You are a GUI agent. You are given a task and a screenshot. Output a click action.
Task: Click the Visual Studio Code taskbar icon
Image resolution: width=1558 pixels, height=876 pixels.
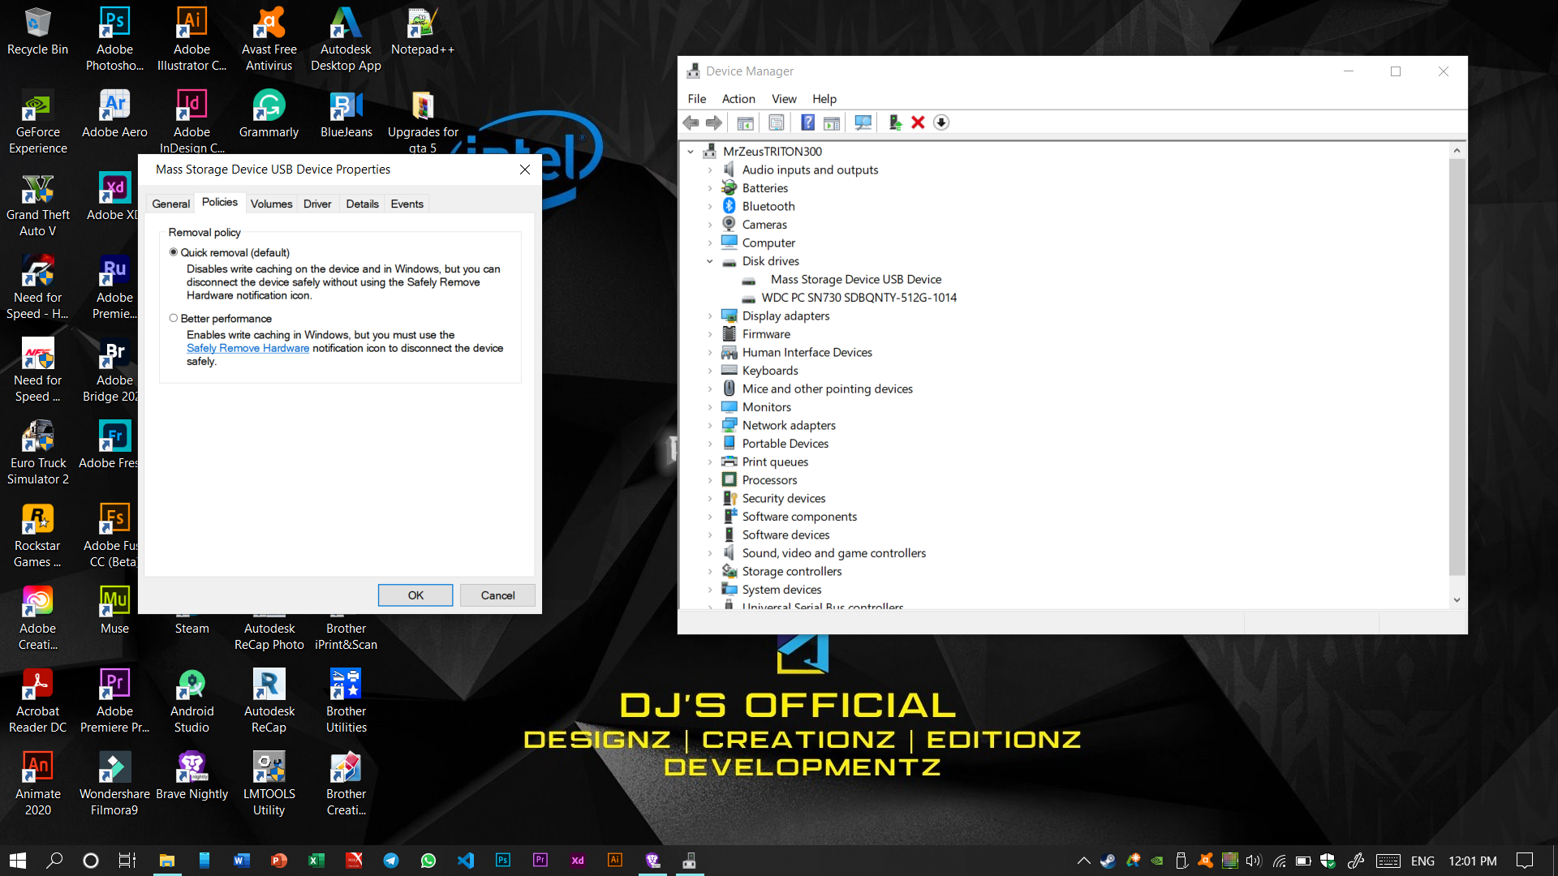(466, 861)
